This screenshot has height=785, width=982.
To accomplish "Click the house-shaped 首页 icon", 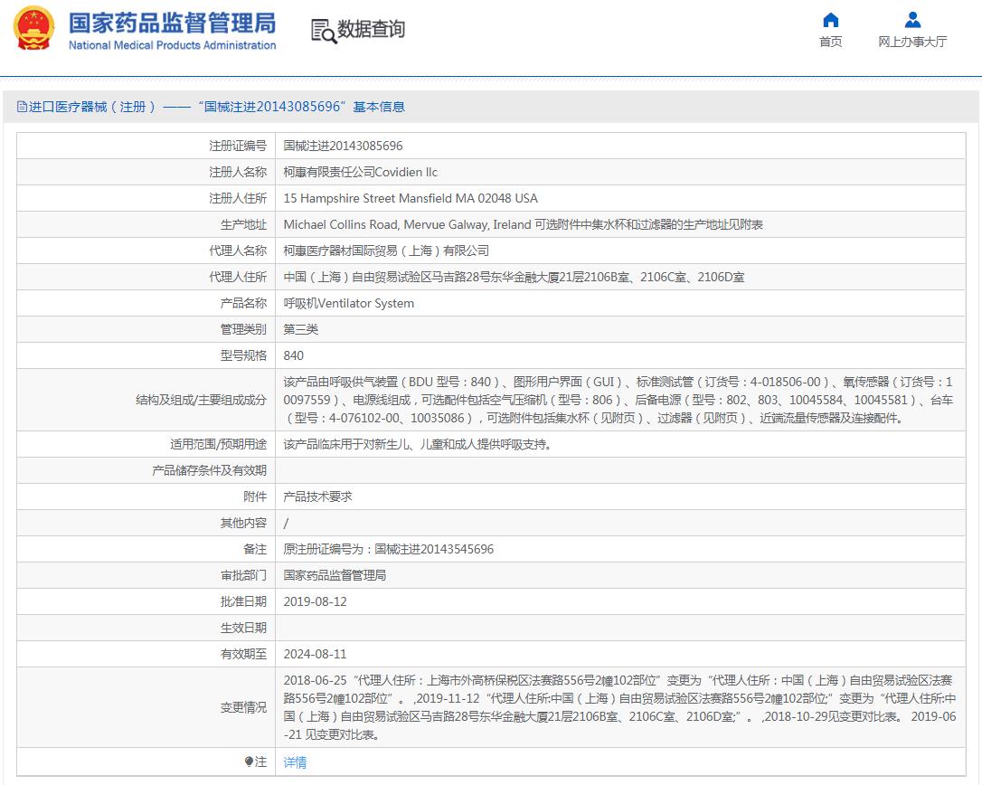I will (x=830, y=20).
